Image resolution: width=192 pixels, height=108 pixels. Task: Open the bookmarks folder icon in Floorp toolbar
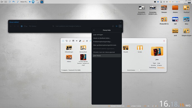[x=26, y=26]
